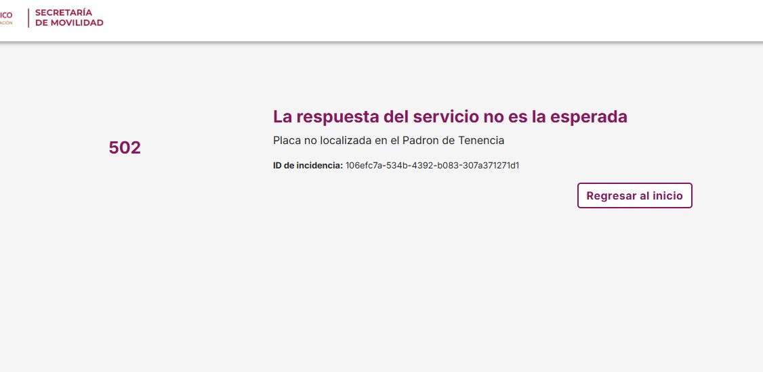Click the Regresar al inicio button

(x=634, y=195)
